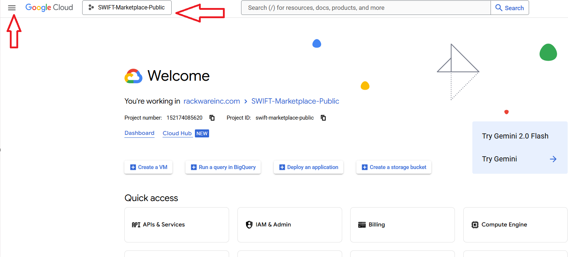Open the Billing quick access card
This screenshot has width=568, height=257.
click(403, 225)
